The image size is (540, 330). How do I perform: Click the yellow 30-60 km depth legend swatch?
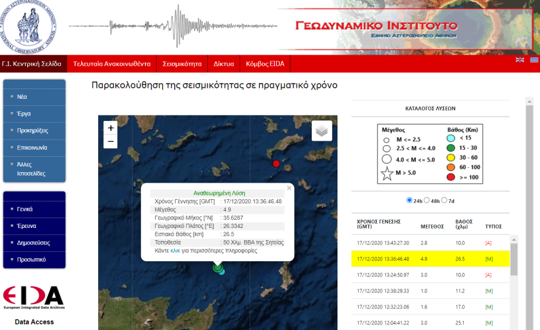451,157
